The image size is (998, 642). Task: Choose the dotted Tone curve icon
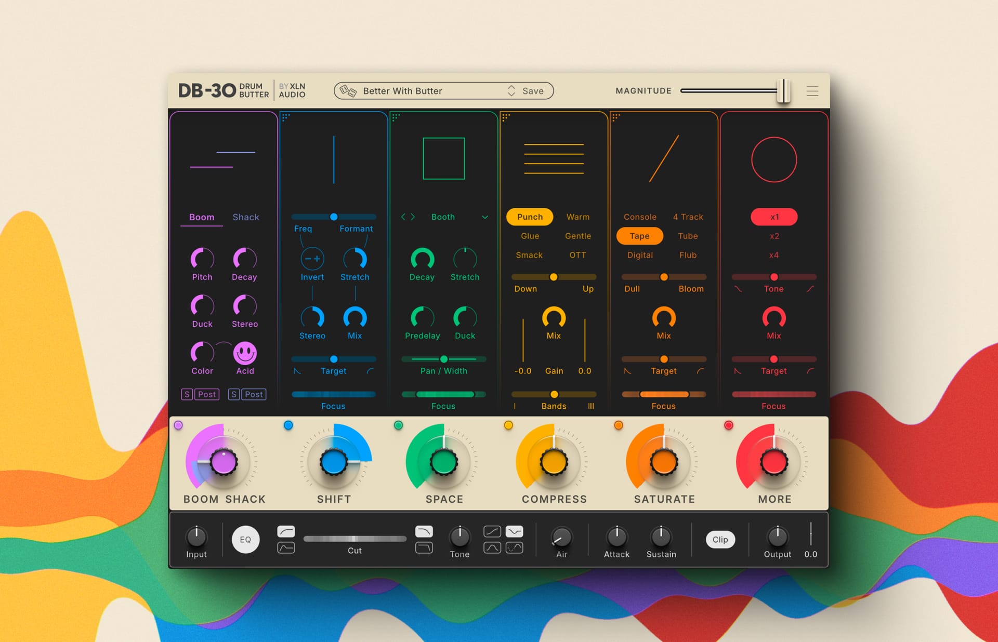point(514,547)
